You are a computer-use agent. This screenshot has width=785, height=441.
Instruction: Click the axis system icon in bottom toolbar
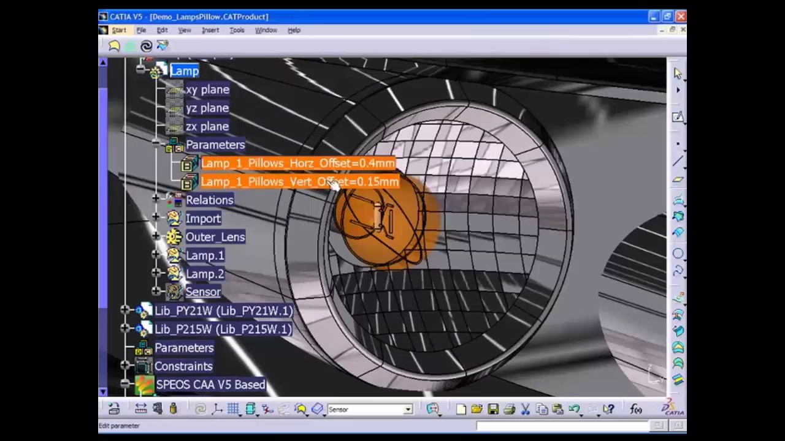(217, 409)
